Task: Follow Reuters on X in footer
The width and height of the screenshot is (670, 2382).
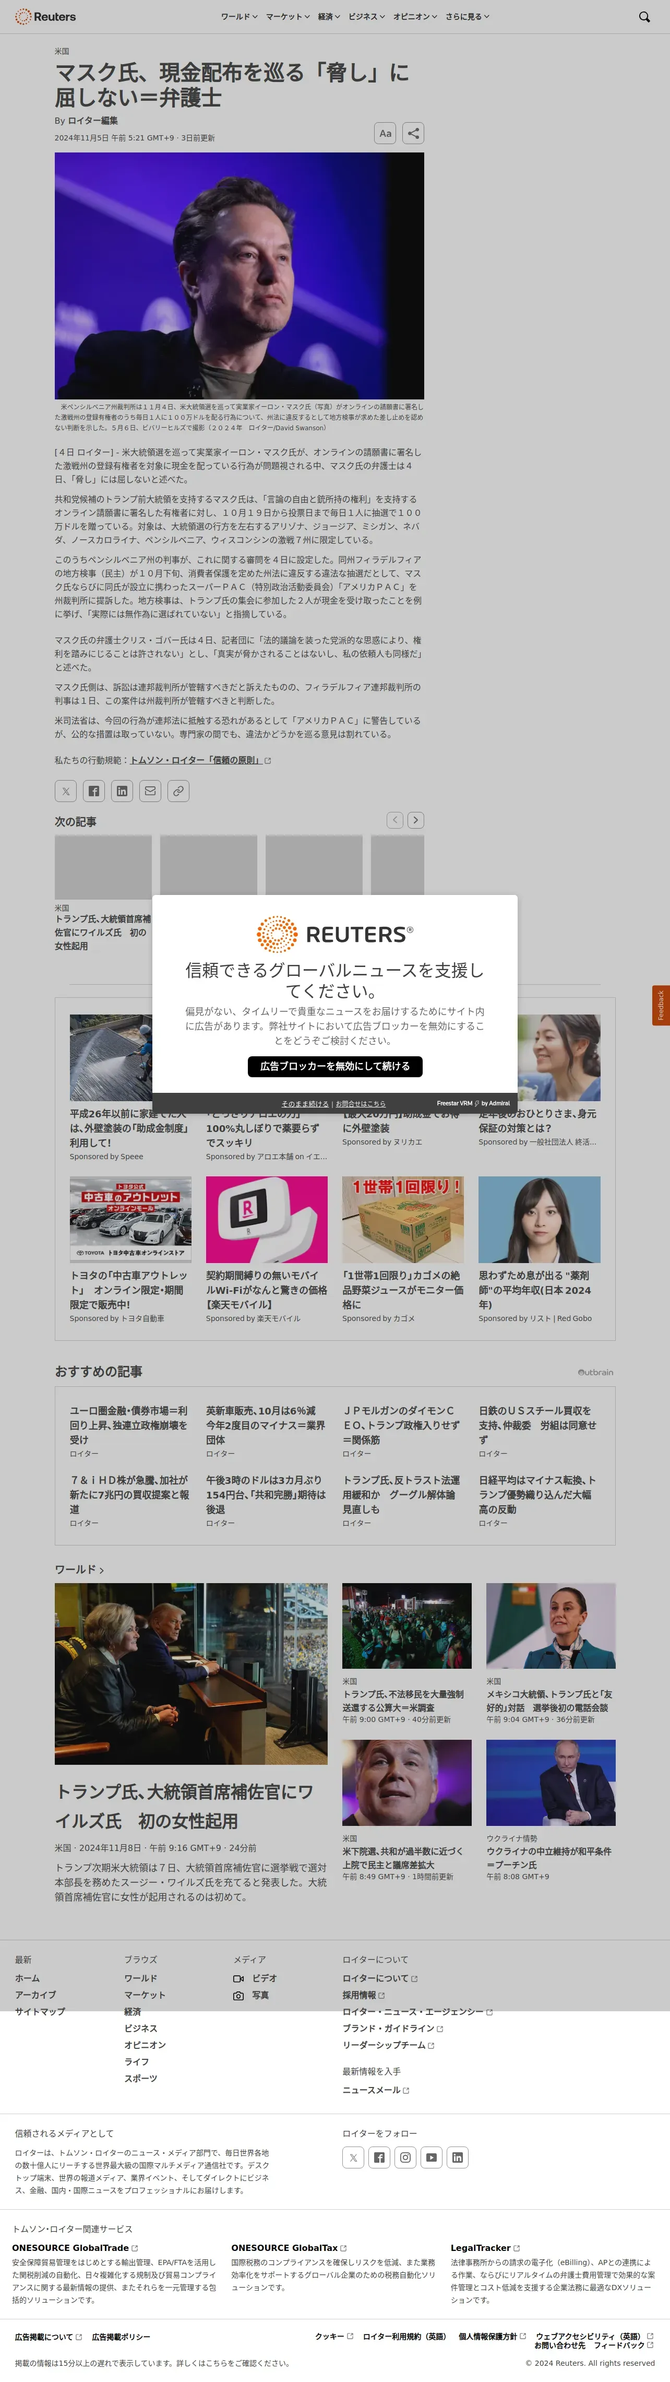Action: coord(353,2157)
